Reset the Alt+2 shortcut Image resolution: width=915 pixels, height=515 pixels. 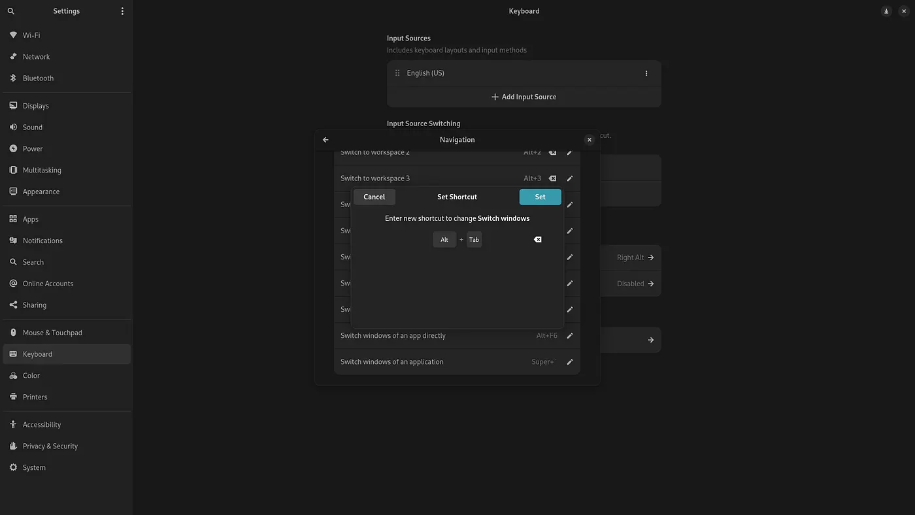tap(553, 152)
